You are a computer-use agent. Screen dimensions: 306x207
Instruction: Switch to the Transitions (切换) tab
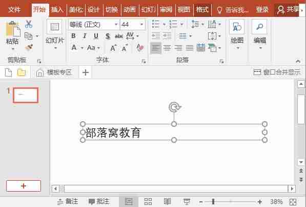tap(112, 9)
